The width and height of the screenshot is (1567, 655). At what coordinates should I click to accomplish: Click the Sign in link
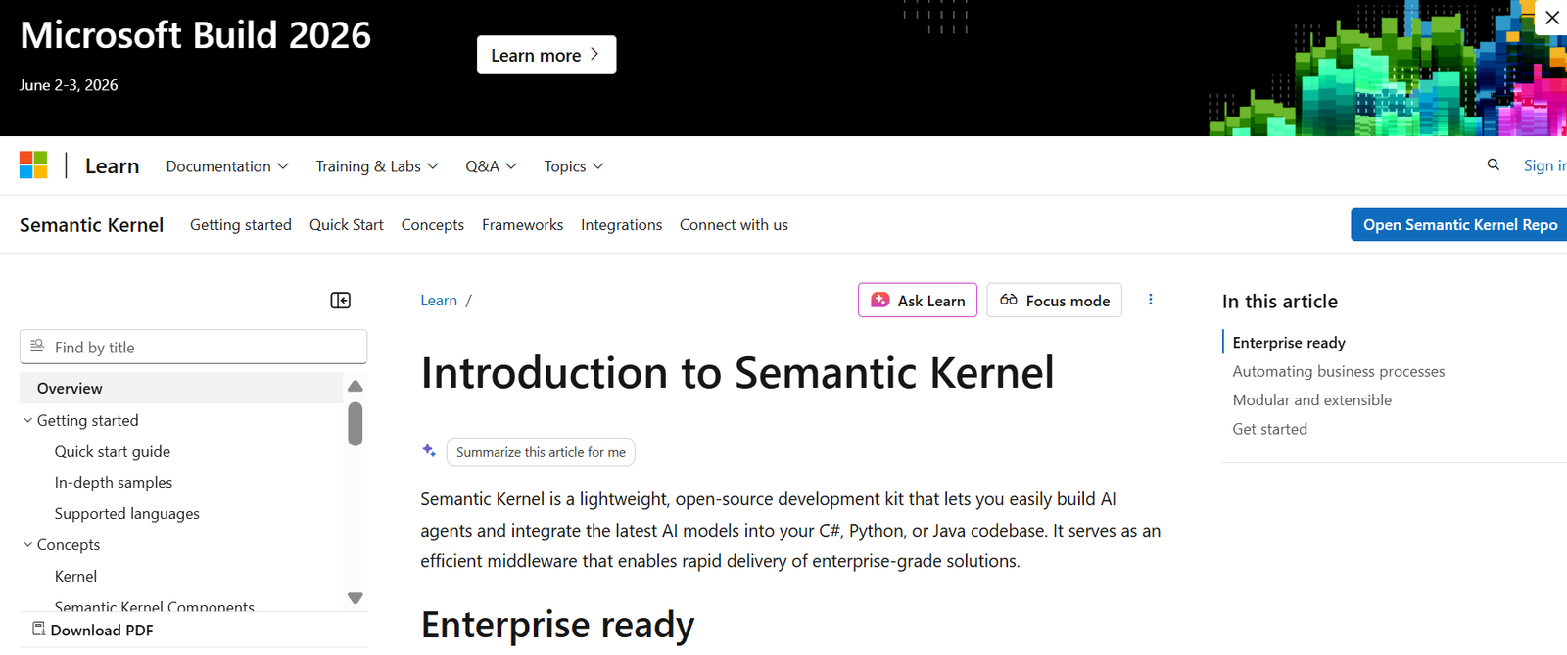pos(1544,165)
